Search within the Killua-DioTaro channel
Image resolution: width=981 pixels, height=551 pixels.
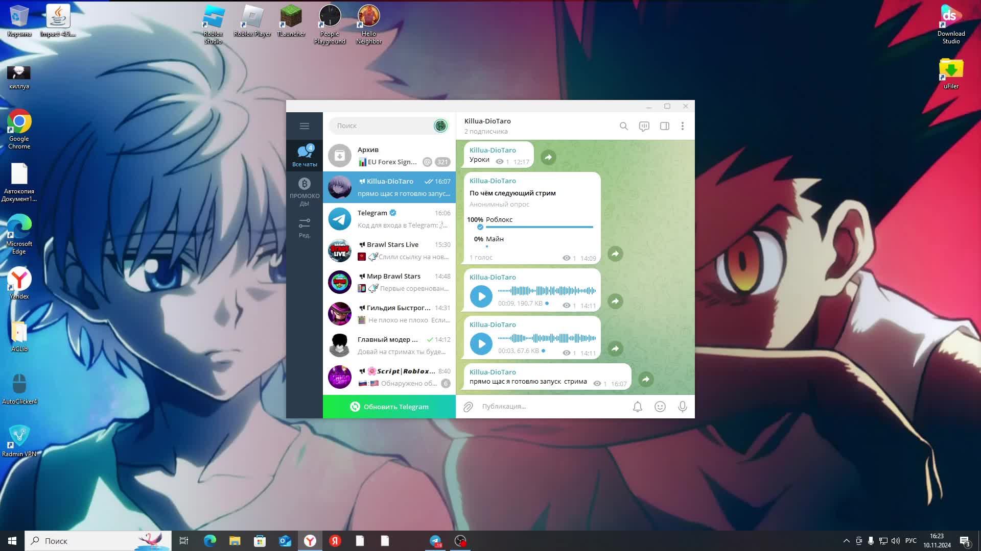point(623,126)
